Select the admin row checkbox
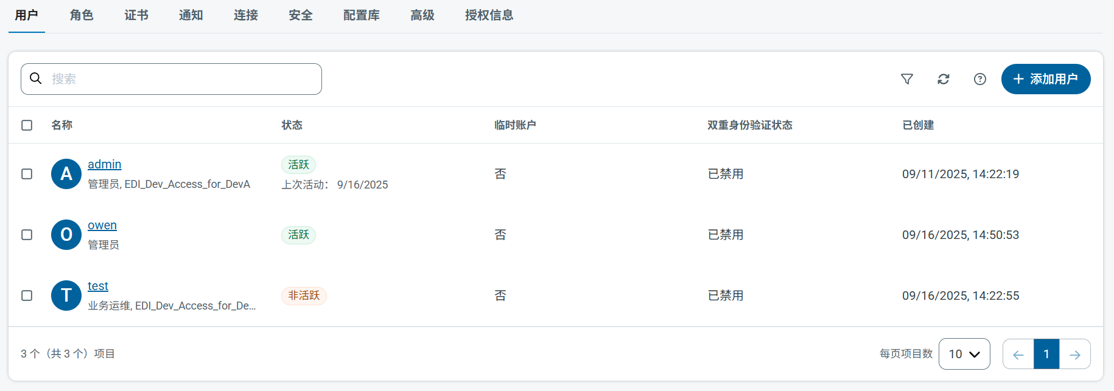This screenshot has height=391, width=1114. click(x=27, y=174)
